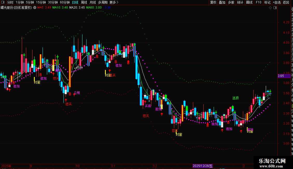Click the 3.00 price axis label
This screenshot has width=293, height=169.
(x=286, y=144)
